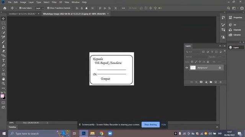Click the Hide link in Screencastify bar
The height and width of the screenshot is (137, 245).
click(x=163, y=124)
